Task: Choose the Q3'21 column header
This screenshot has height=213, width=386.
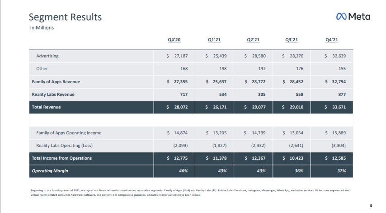Action: point(292,40)
